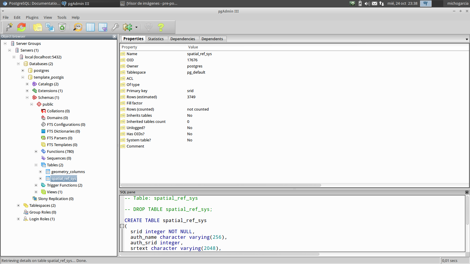This screenshot has height=264, width=470.
Task: Open the Tools menu
Action: pos(62,18)
